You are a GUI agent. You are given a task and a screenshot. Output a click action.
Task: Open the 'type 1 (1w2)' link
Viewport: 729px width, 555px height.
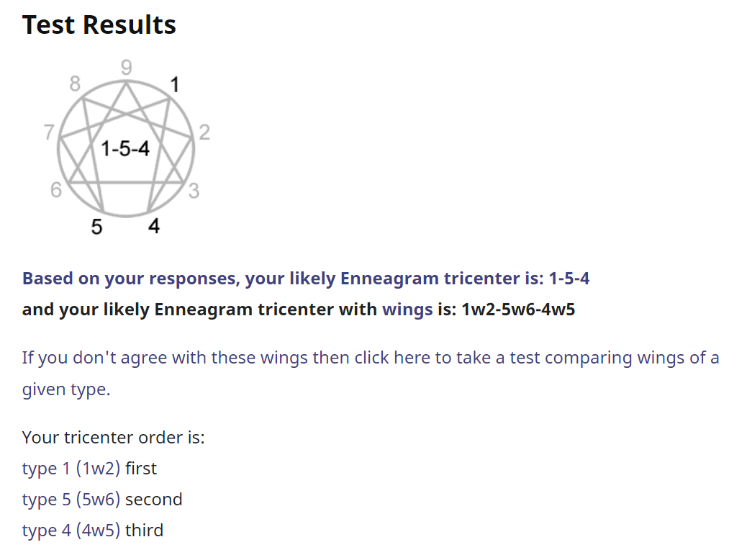[x=71, y=468]
